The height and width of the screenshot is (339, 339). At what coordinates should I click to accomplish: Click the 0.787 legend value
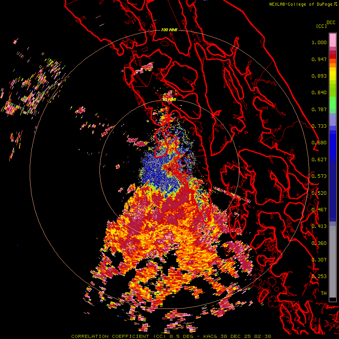pyautogui.click(x=319, y=109)
